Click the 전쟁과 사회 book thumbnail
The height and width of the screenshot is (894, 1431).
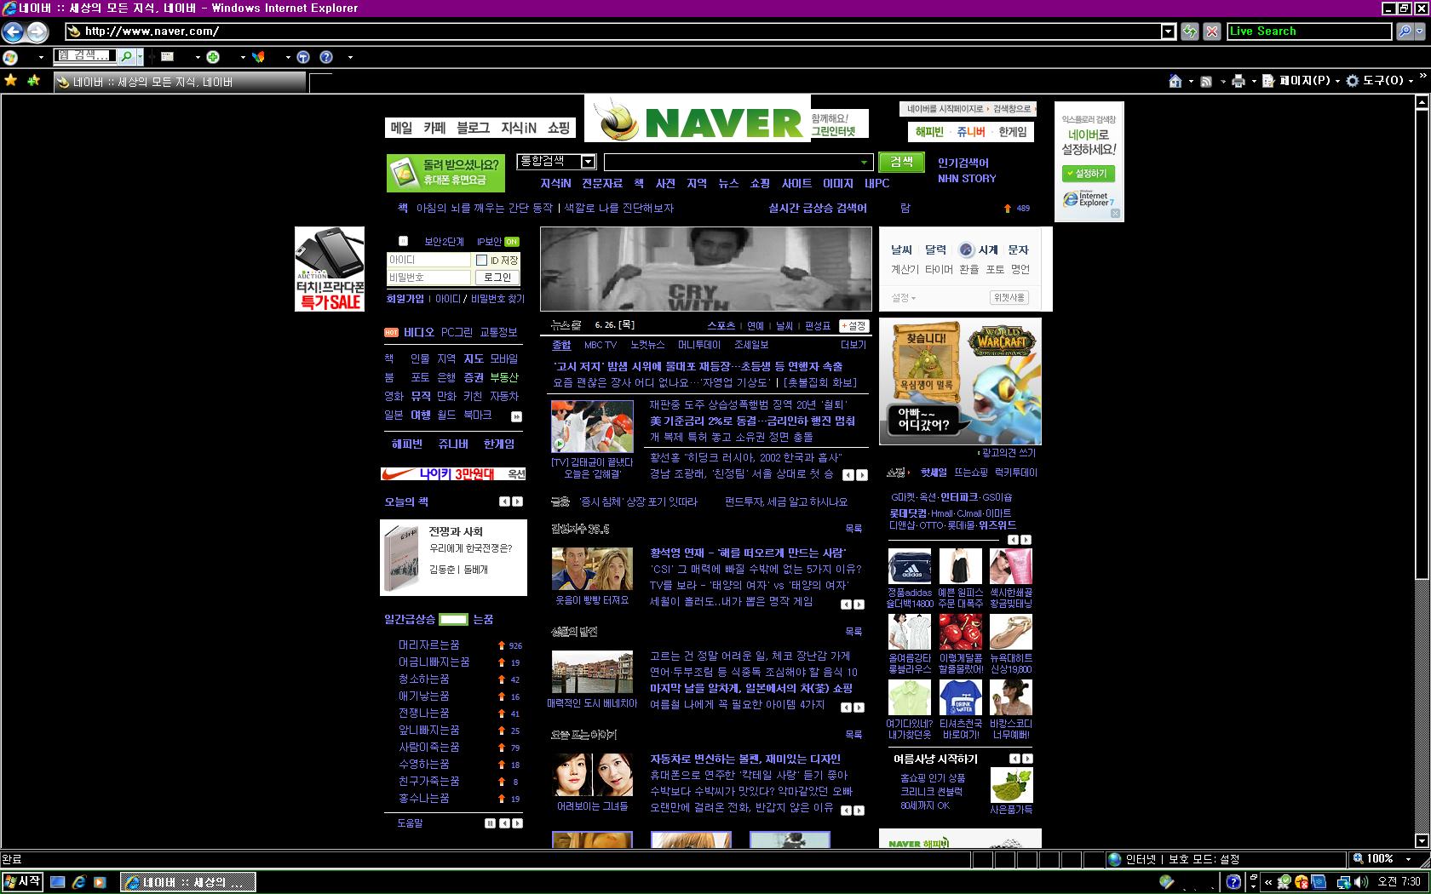point(401,559)
